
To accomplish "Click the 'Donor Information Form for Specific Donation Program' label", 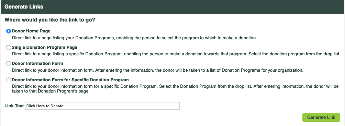I will (x=70, y=80).
